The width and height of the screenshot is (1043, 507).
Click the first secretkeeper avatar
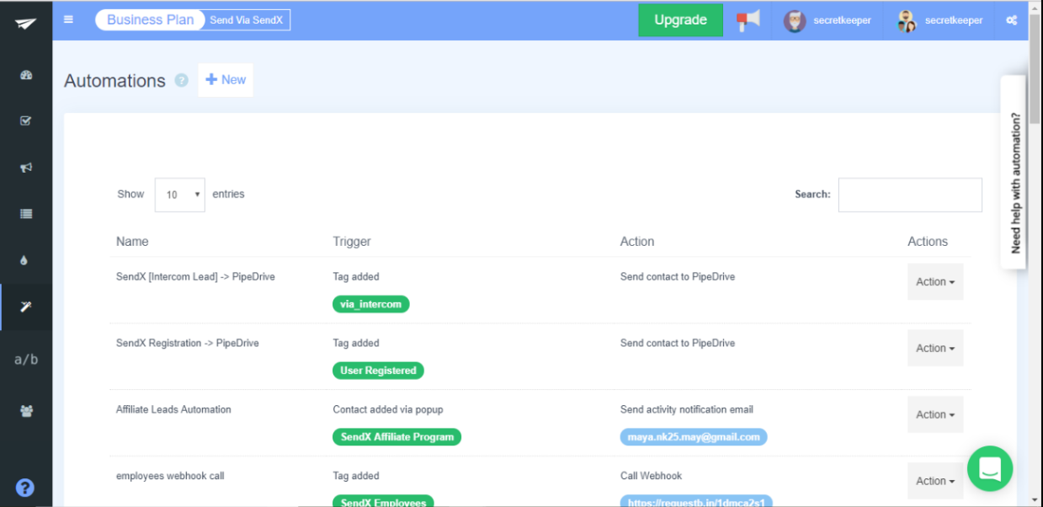click(795, 20)
